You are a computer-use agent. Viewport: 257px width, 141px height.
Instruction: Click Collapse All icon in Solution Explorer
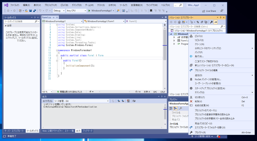[x=202, y=22]
